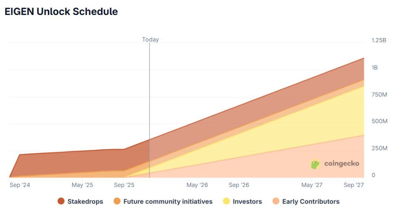Click the Today marker label
Screen dimensions: 395x211
click(150, 39)
